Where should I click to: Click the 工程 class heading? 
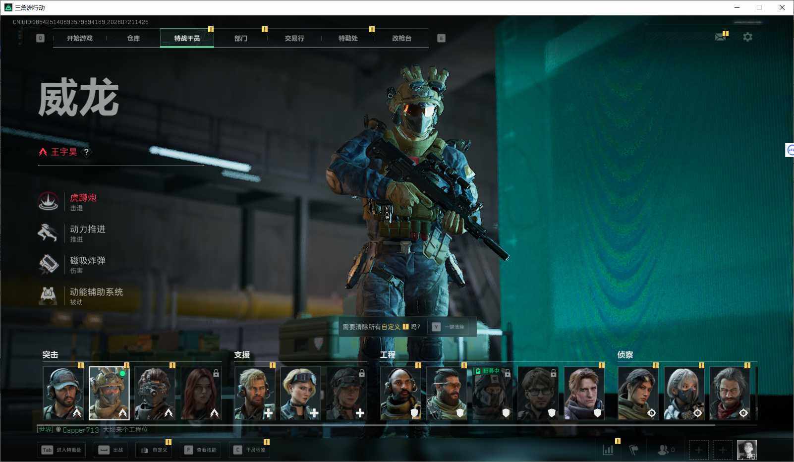388,355
